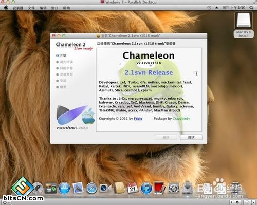Click the Chameleon installer window title bar
The height and width of the screenshot is (205, 257).
point(128,35)
